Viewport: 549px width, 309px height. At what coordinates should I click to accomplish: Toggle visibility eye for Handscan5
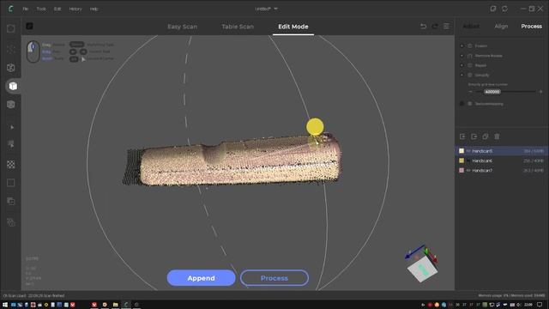pos(468,151)
